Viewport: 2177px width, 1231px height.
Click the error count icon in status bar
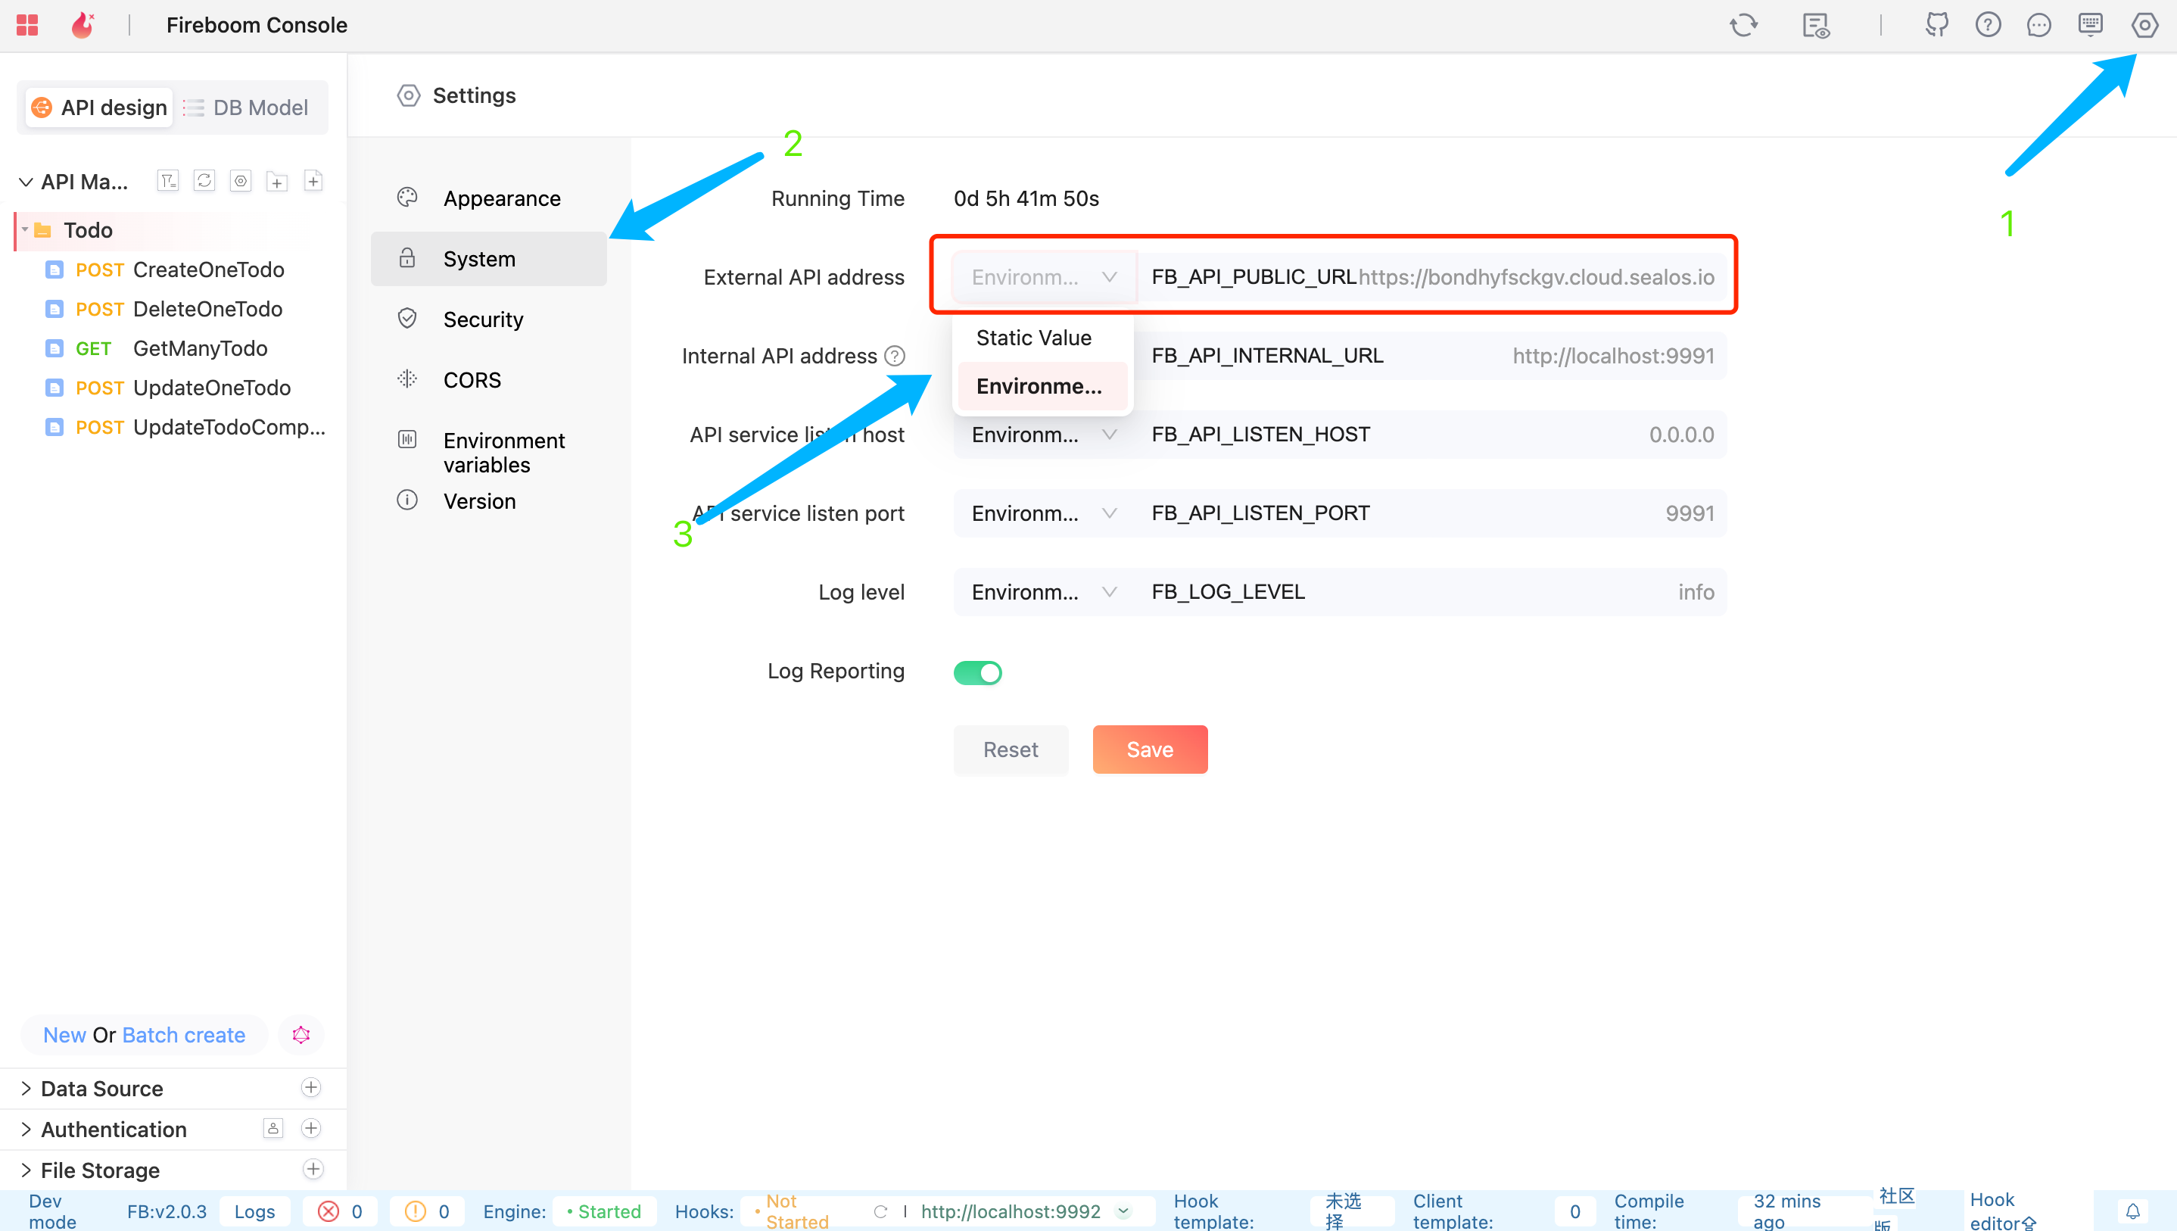(329, 1211)
